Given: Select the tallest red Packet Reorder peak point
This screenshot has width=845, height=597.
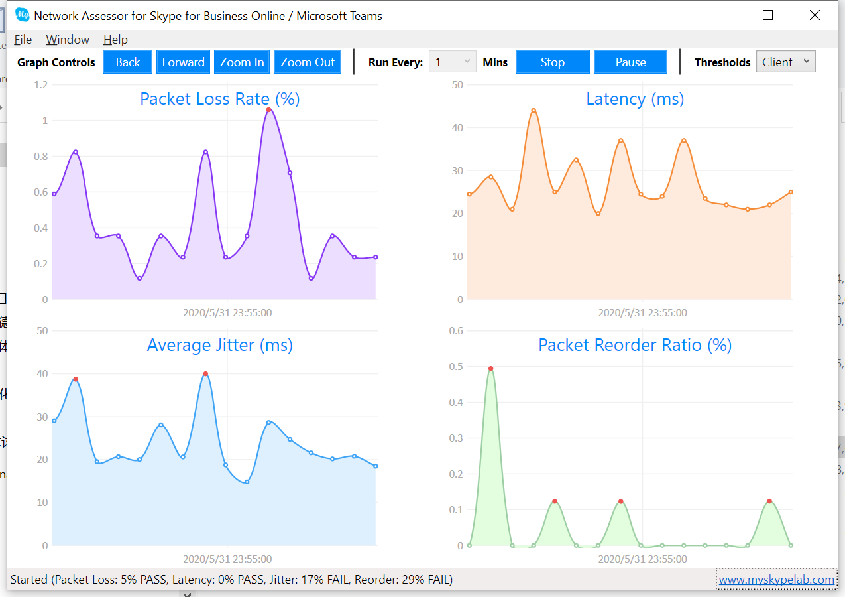Looking at the screenshot, I should pyautogui.click(x=490, y=368).
